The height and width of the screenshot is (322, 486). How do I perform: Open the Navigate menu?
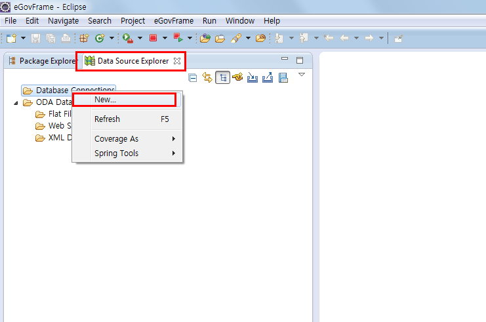point(63,21)
